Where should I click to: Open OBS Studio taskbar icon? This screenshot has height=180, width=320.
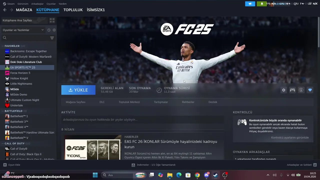coord(225,175)
